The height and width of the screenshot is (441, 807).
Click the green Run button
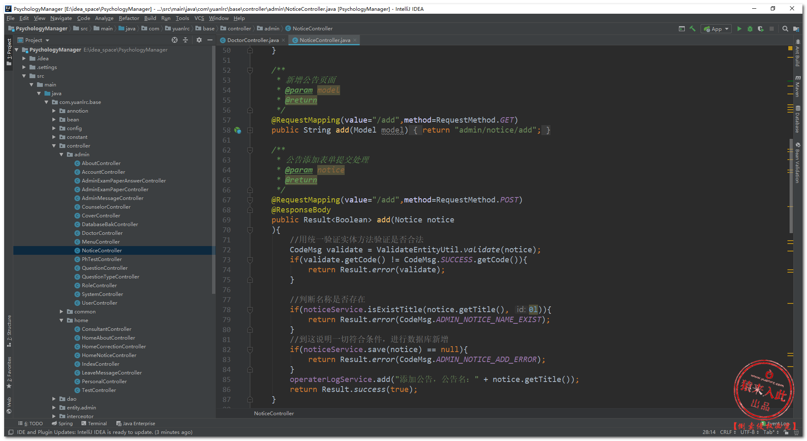739,29
